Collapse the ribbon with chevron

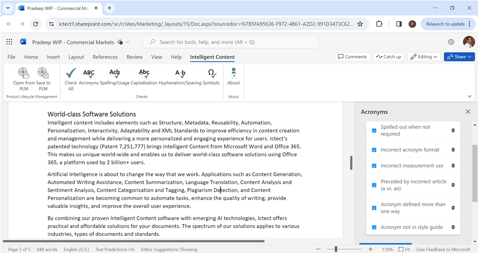click(x=470, y=96)
